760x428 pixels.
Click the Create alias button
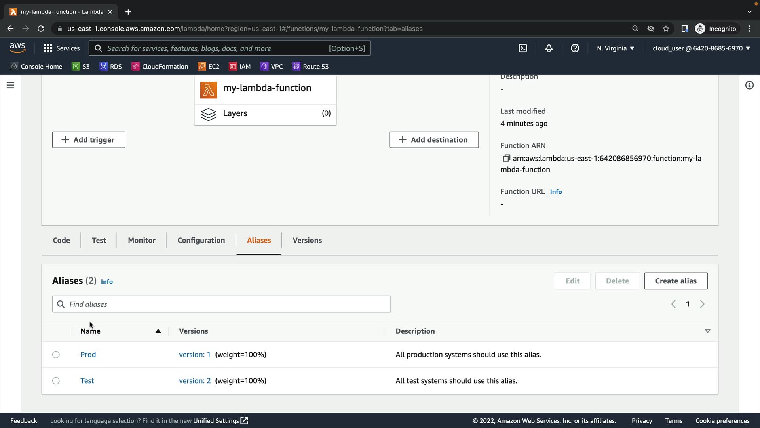coord(676,281)
